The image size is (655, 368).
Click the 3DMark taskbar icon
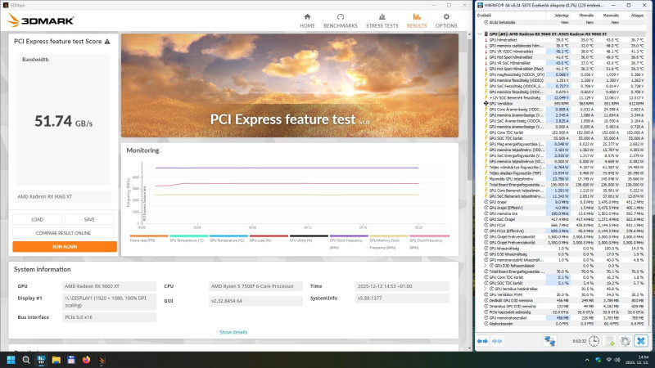101,360
